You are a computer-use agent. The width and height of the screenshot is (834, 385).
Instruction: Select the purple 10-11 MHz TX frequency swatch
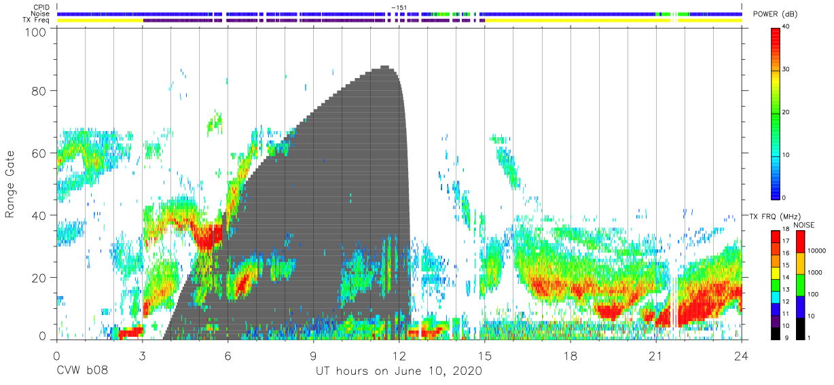776,321
